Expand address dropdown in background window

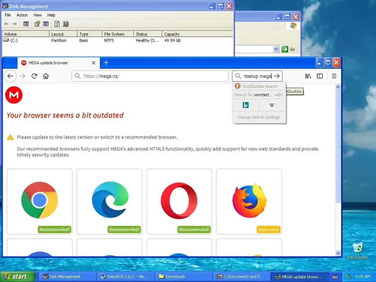[276, 49]
